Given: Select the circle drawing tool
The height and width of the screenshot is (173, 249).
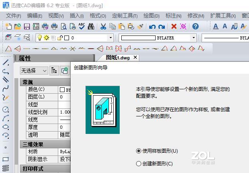Looking at the screenshot, I should tap(6, 109).
